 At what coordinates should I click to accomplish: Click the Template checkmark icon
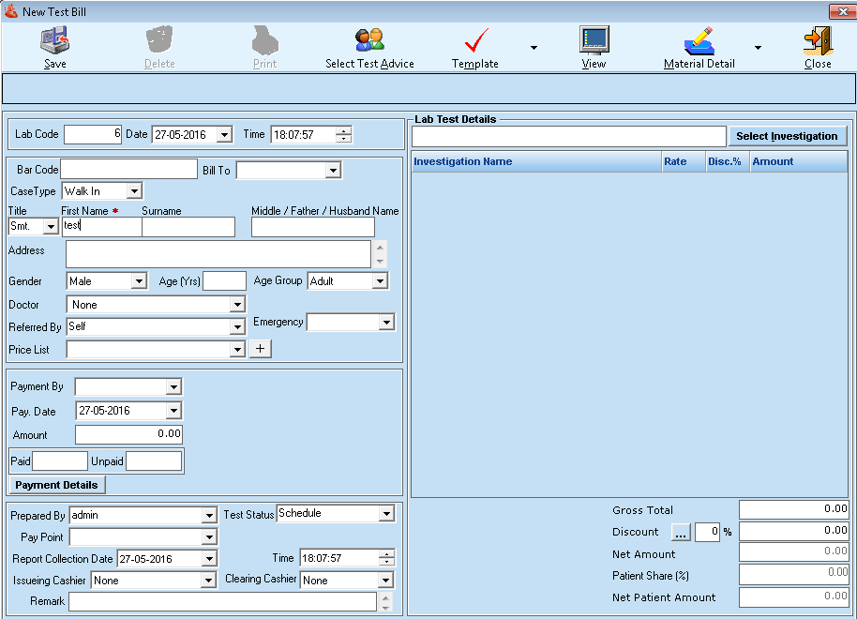tap(475, 40)
